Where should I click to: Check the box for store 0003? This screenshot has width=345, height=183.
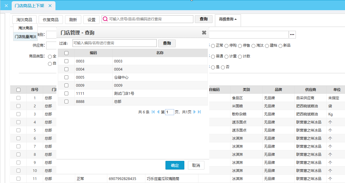point(67,61)
